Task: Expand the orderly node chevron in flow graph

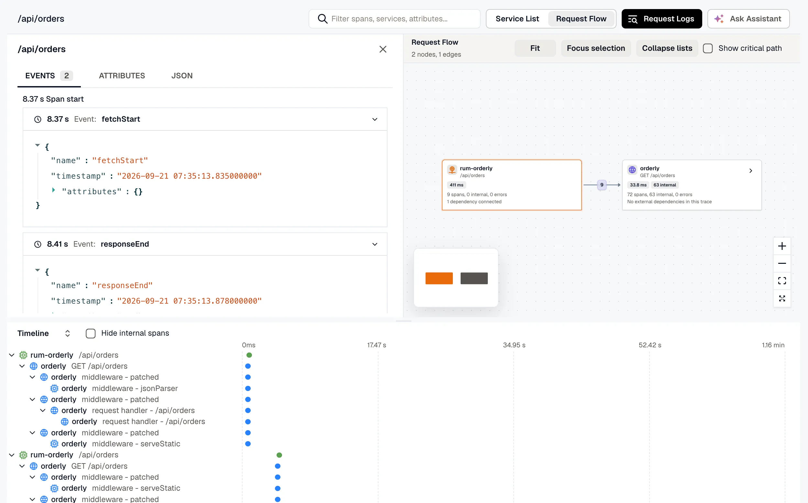Action: 750,171
